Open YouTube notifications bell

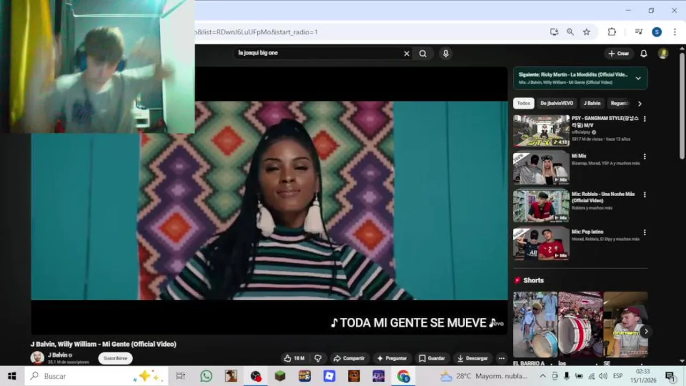[x=644, y=54]
